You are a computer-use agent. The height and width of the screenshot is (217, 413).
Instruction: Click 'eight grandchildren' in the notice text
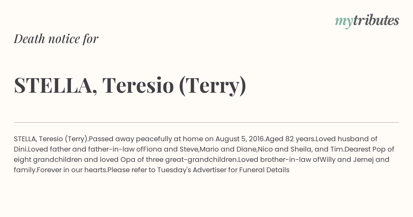[x=48, y=159]
